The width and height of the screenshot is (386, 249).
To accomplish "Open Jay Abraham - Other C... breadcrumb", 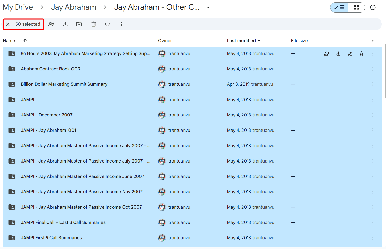I will pyautogui.click(x=157, y=7).
